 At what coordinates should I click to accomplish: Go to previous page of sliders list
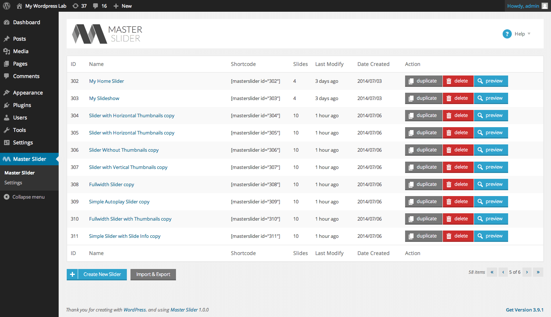pos(503,272)
